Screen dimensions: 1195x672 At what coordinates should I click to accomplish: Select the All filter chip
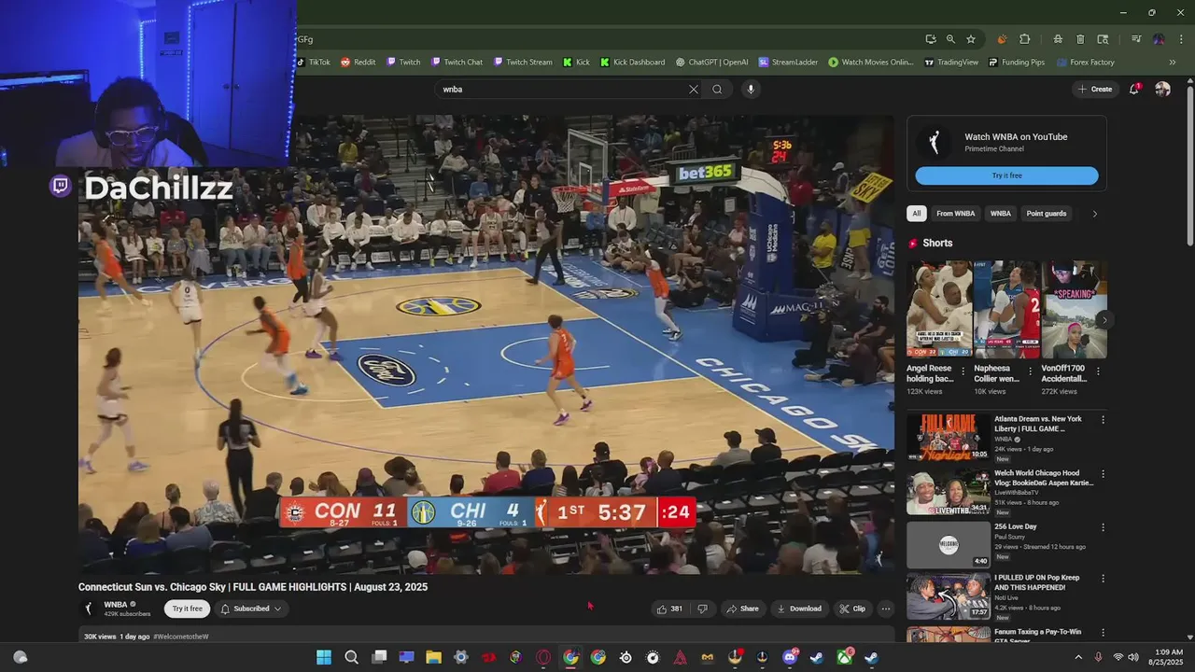click(916, 214)
